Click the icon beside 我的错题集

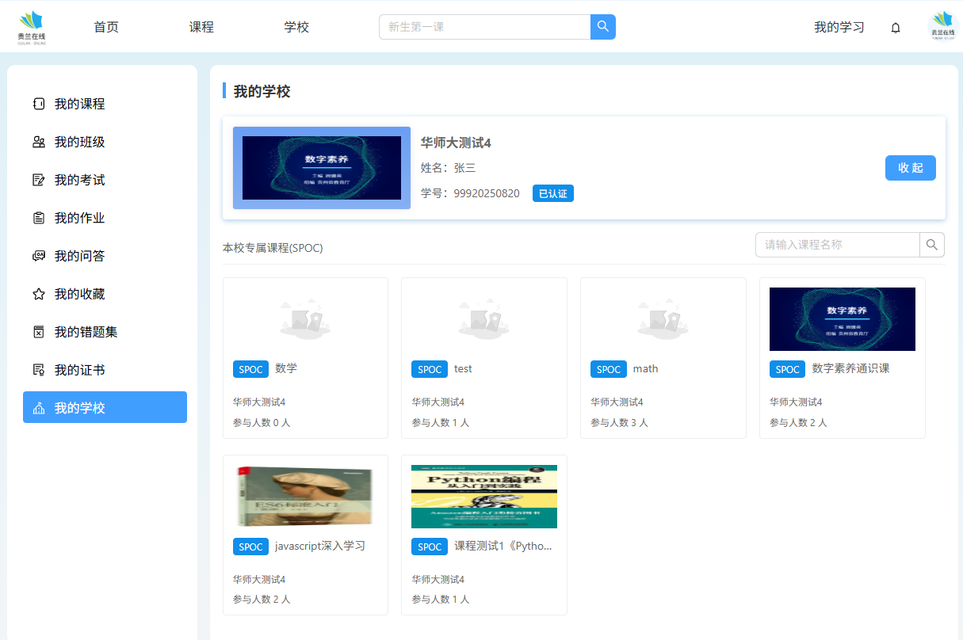tap(38, 332)
